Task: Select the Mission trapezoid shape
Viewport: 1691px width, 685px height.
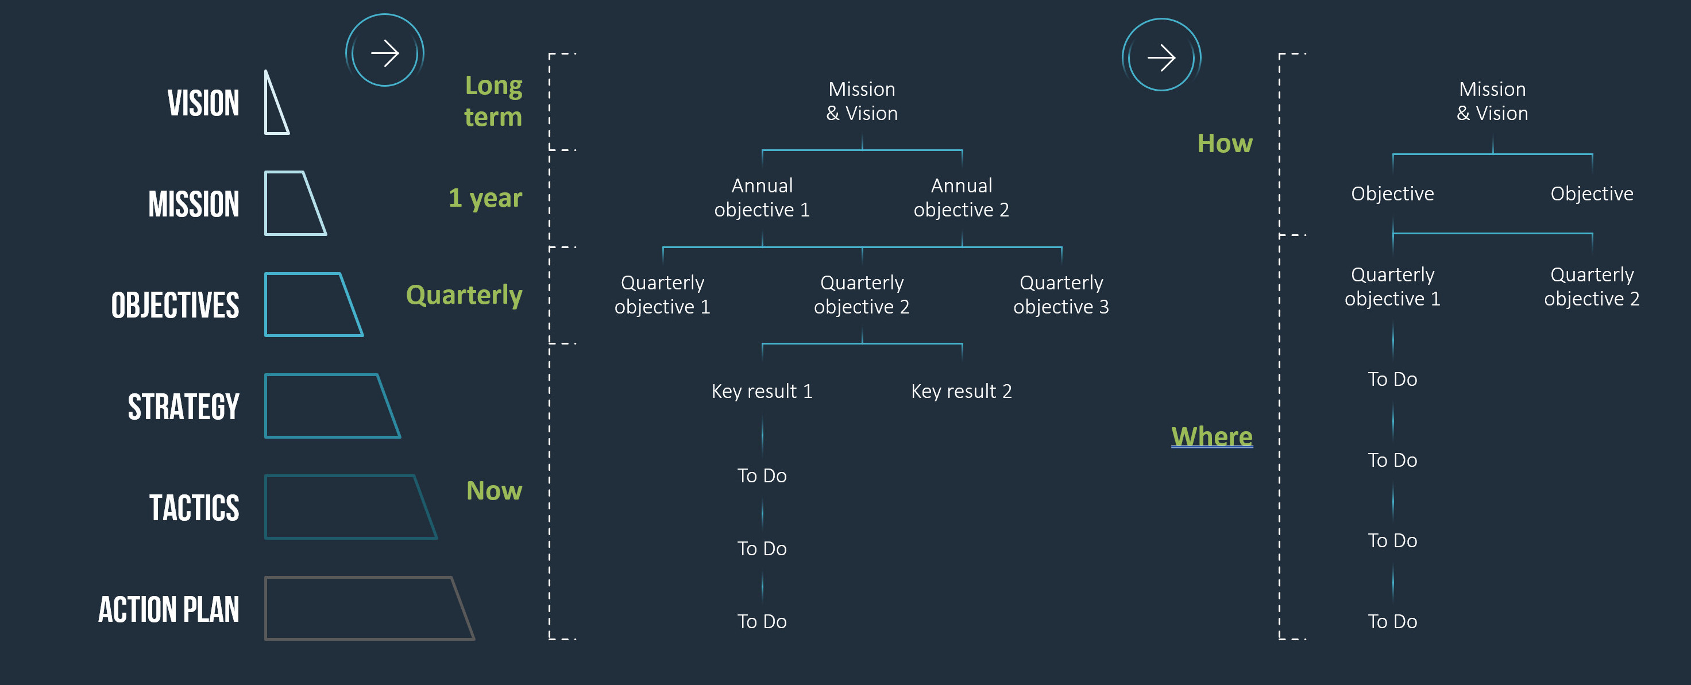Action: tap(292, 203)
